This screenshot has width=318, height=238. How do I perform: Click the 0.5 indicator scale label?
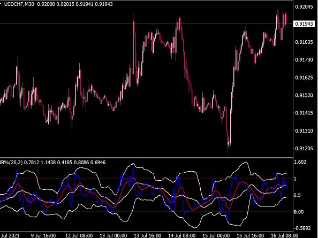297,195
